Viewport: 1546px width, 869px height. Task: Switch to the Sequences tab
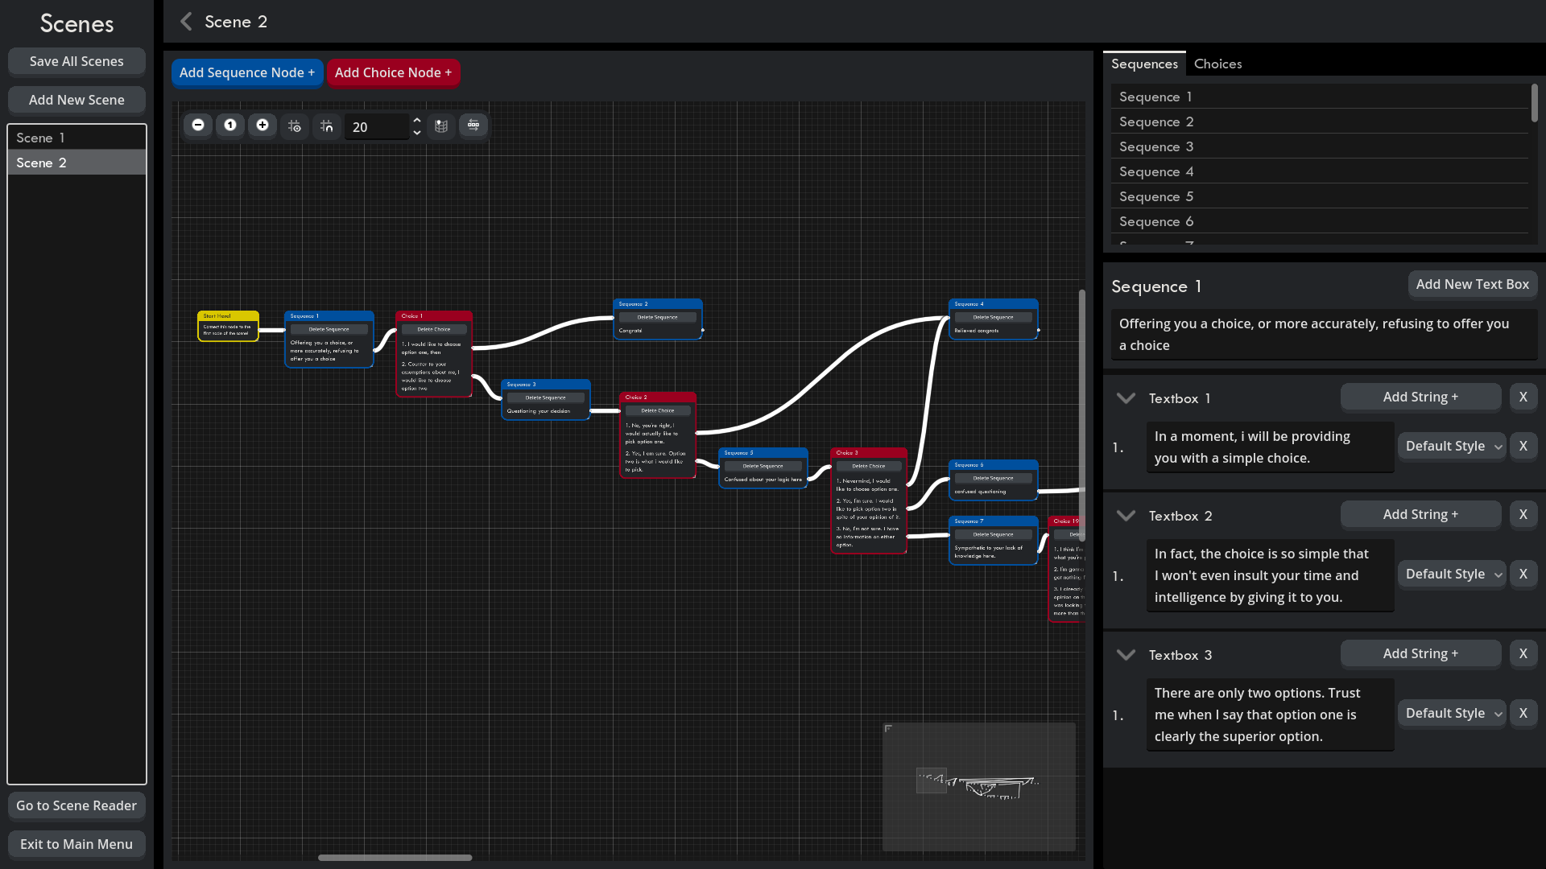click(1144, 64)
